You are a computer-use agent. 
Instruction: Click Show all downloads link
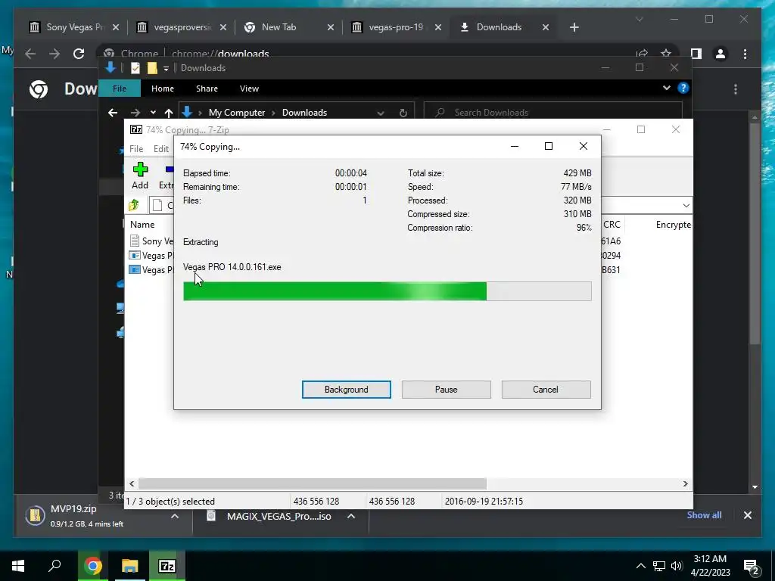point(704,514)
